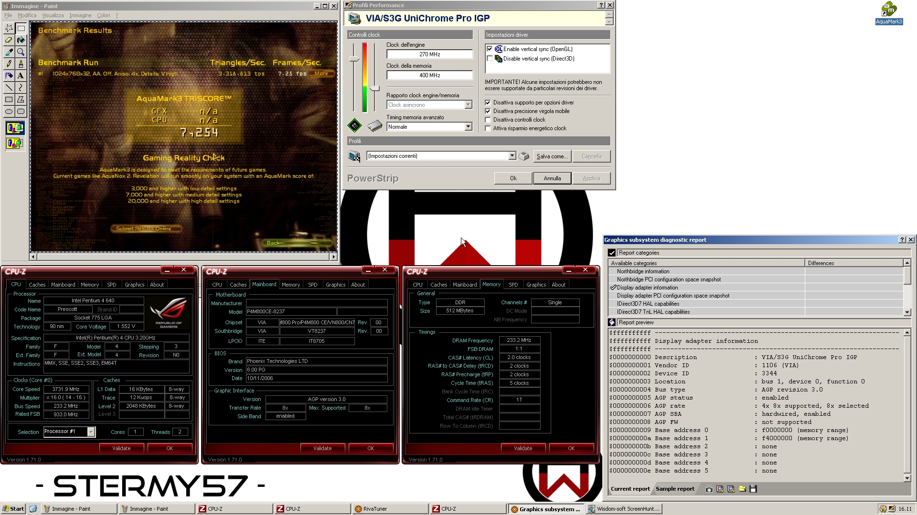
Task: Open Rapporto clock engine/memoria dropdown
Action: pyautogui.click(x=468, y=105)
